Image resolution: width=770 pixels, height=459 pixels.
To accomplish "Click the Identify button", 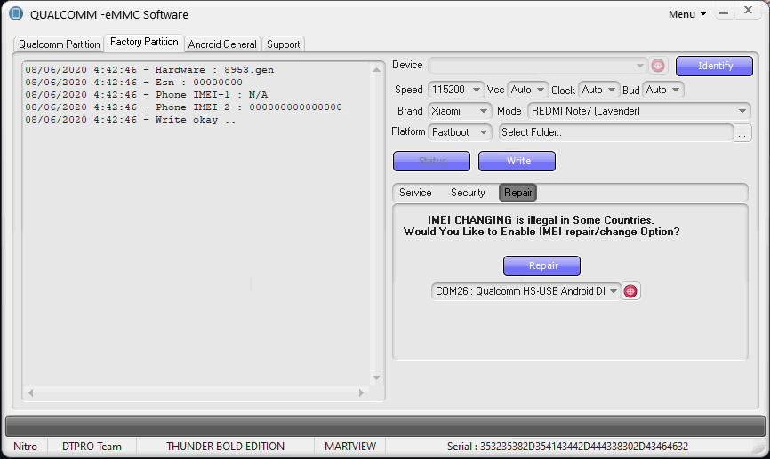I will [x=715, y=66].
